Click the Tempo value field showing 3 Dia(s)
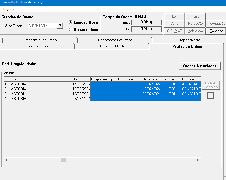226x180 pixels. coord(147,22)
